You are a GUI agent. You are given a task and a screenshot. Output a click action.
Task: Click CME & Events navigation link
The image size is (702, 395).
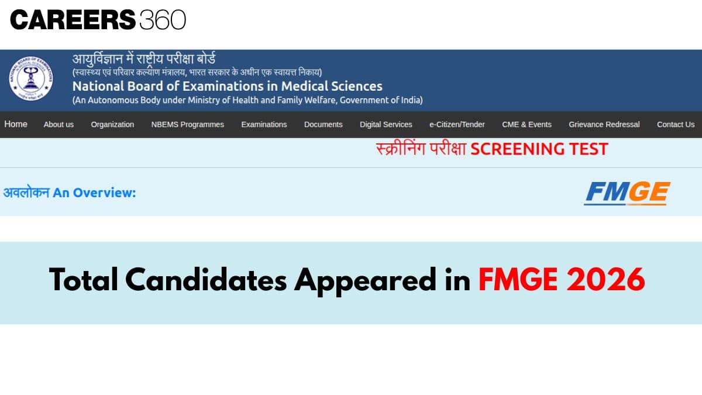526,125
